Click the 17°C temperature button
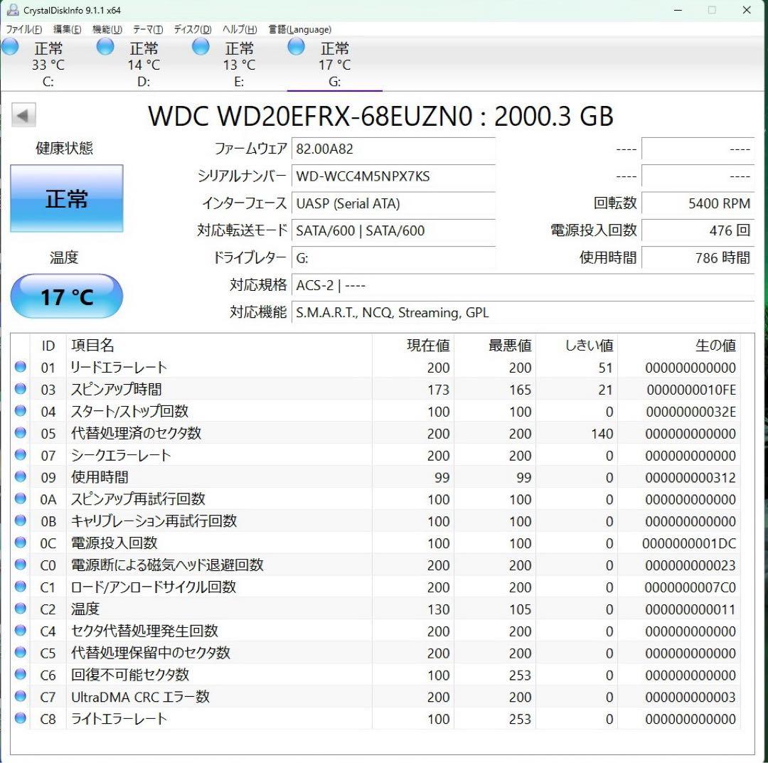This screenshot has width=768, height=763. coord(66,296)
